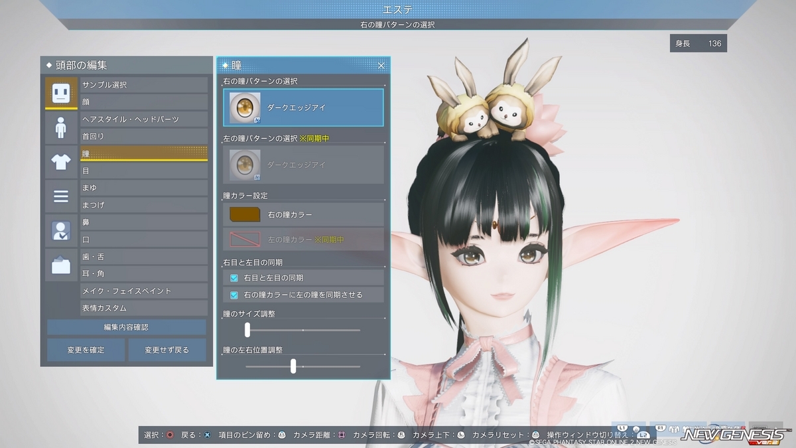Select the body figure category icon
Screen dimensions: 796x448
tap(61, 127)
